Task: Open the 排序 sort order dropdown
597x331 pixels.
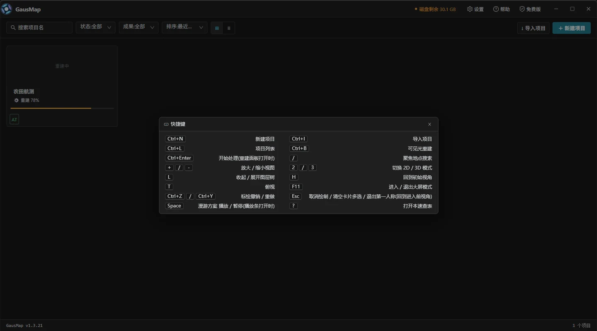Action: click(184, 28)
